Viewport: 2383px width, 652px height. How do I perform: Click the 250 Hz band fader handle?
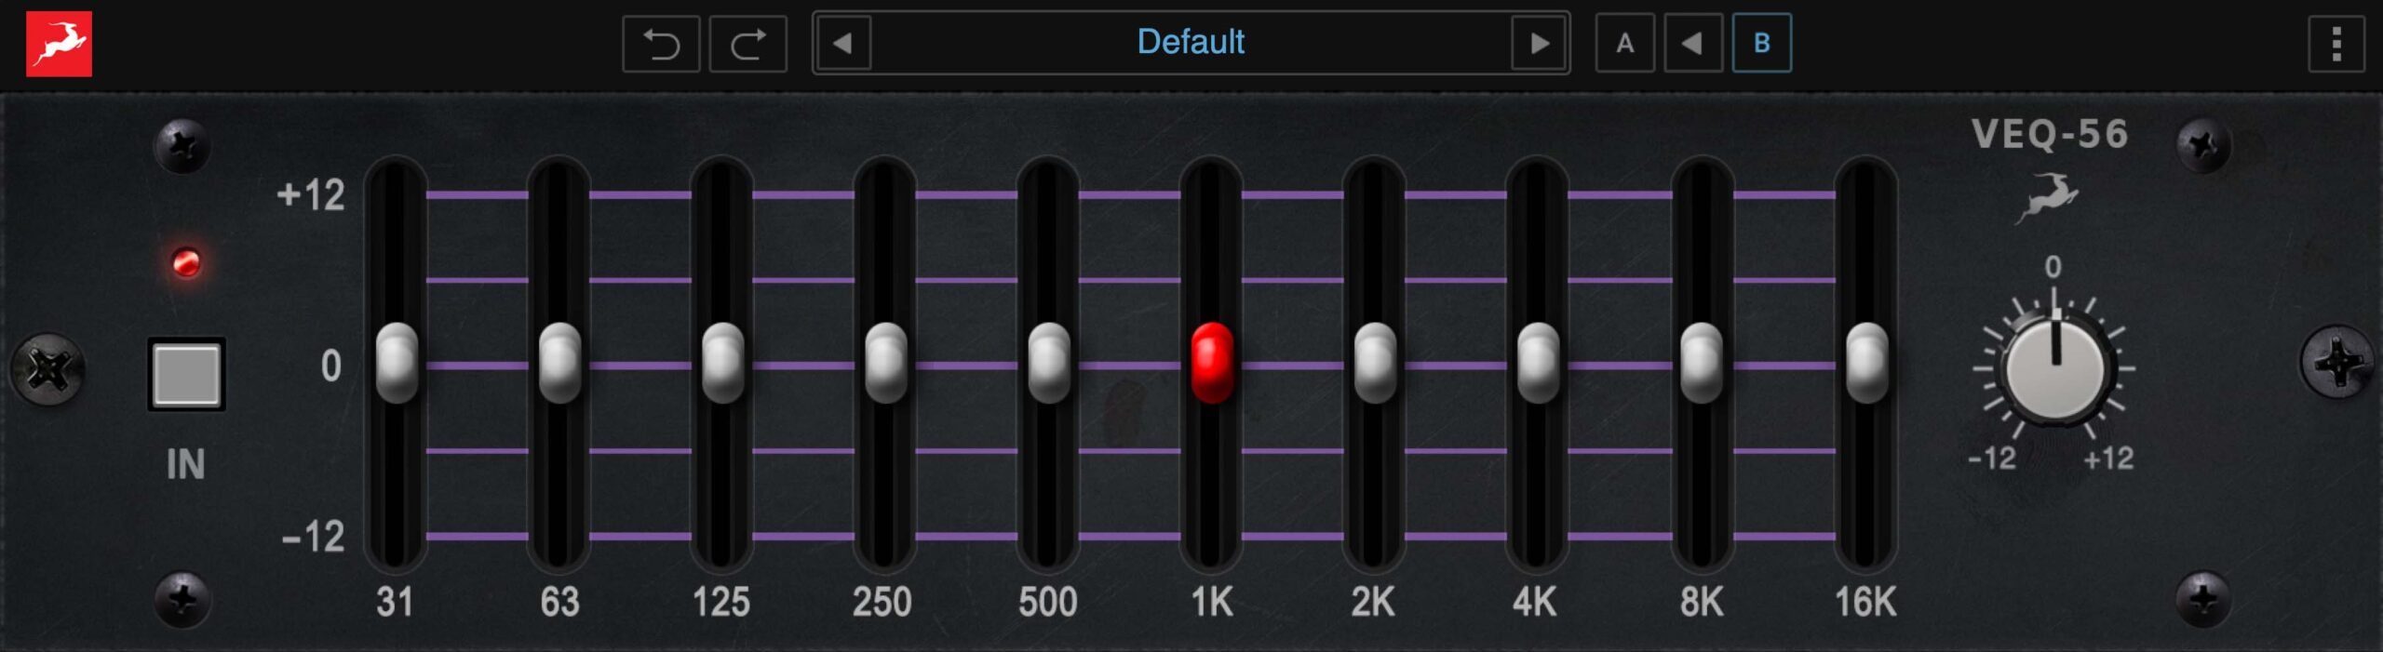[x=885, y=363]
